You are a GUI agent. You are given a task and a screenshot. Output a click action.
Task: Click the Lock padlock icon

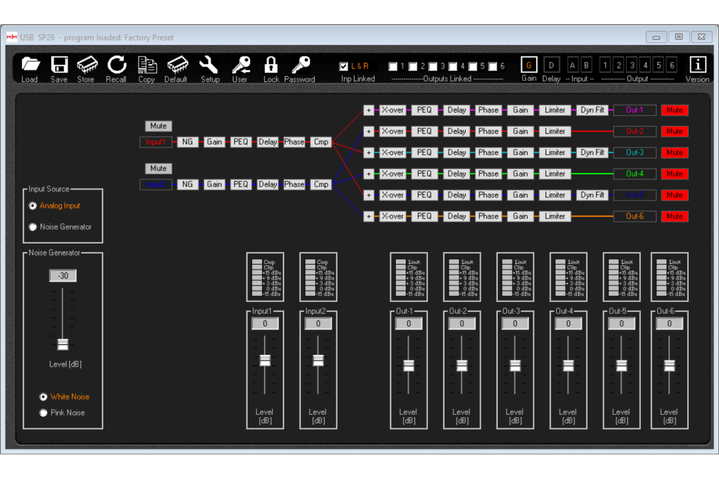(x=271, y=66)
